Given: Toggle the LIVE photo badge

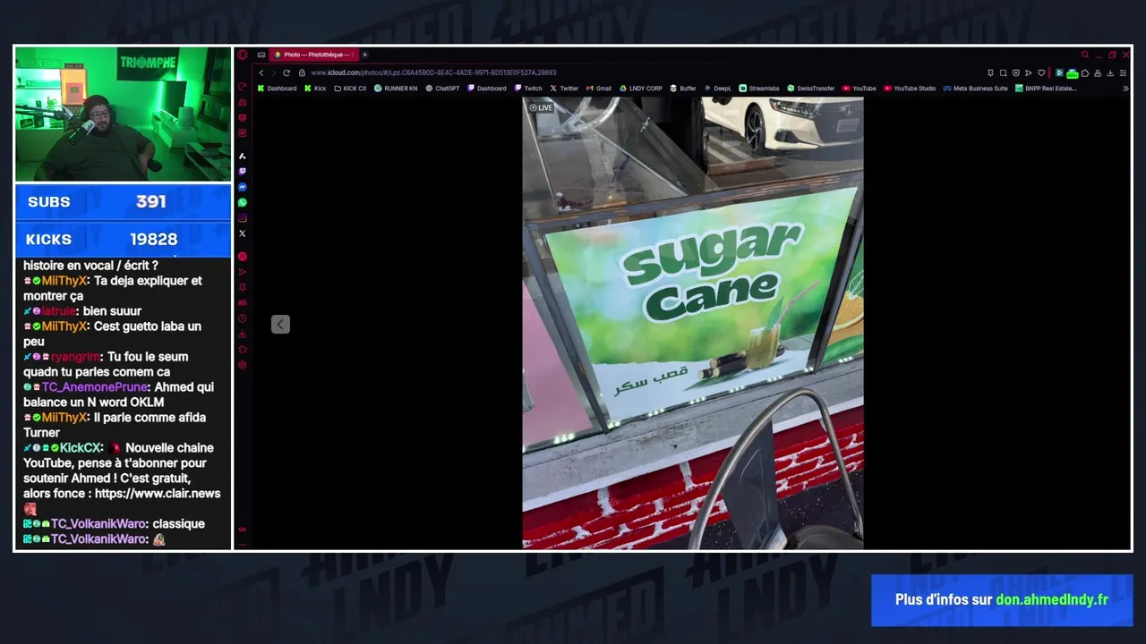Looking at the screenshot, I should pos(541,107).
